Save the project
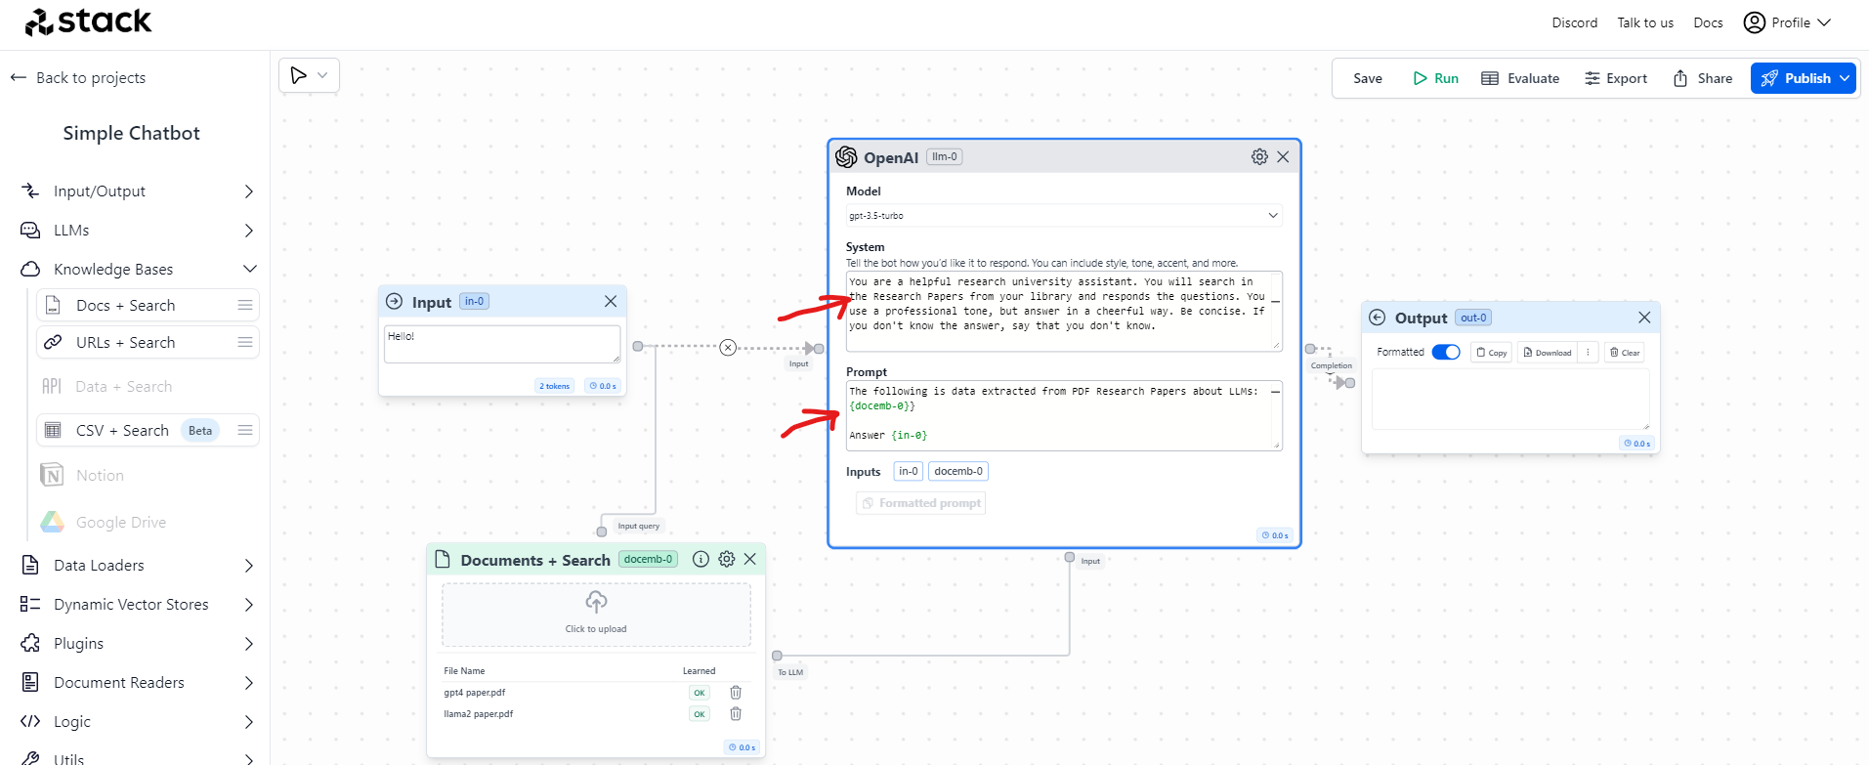The height and width of the screenshot is (765, 1869). point(1367,78)
